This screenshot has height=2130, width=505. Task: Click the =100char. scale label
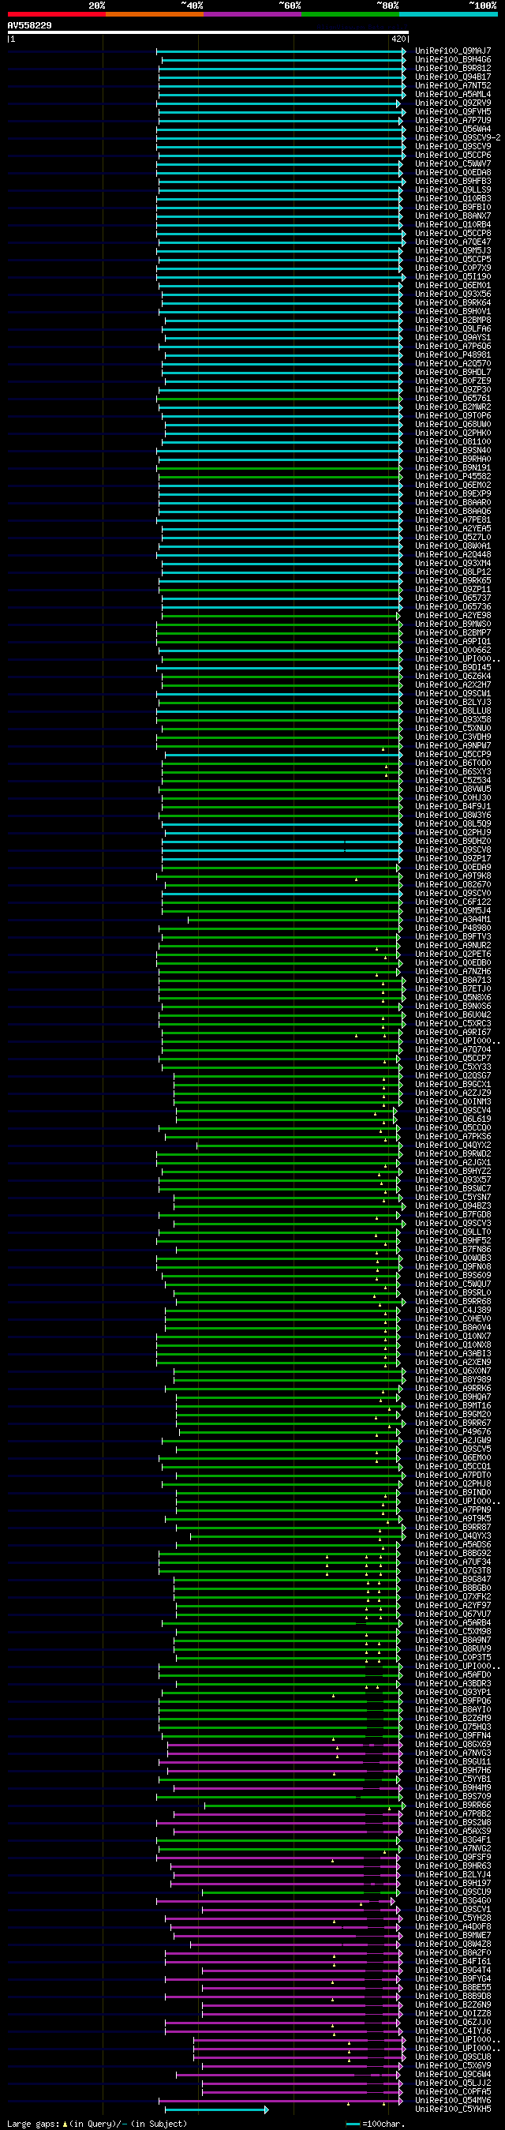(x=384, y=2124)
